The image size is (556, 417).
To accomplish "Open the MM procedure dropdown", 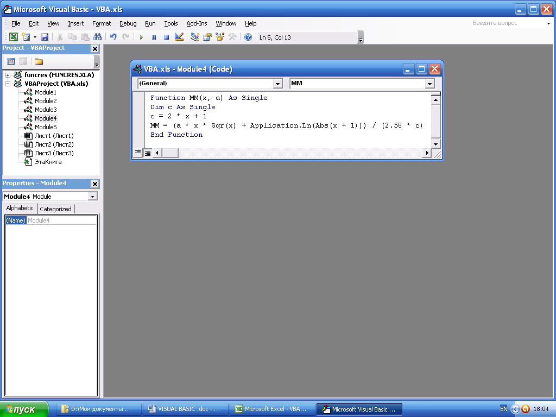I will tap(430, 84).
